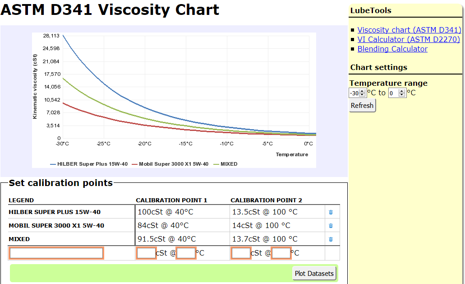Image resolution: width=465 pixels, height=284 pixels.
Task: Select the '84cSt @ 40°C' cell
Action: coord(182,226)
